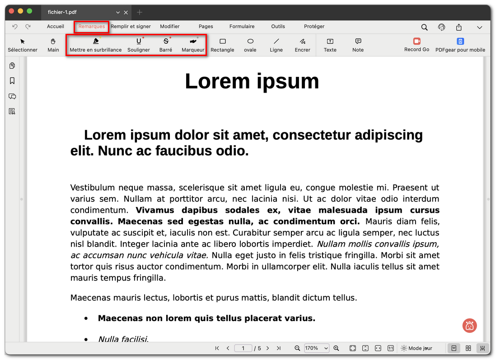This screenshot has height=360, width=496.
Task: Open the bookmarks panel in sidebar
Action: point(12,81)
